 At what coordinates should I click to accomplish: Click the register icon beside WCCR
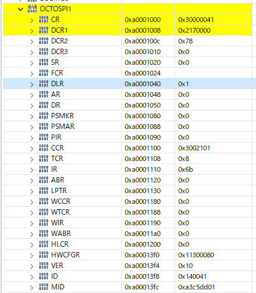[43, 201]
